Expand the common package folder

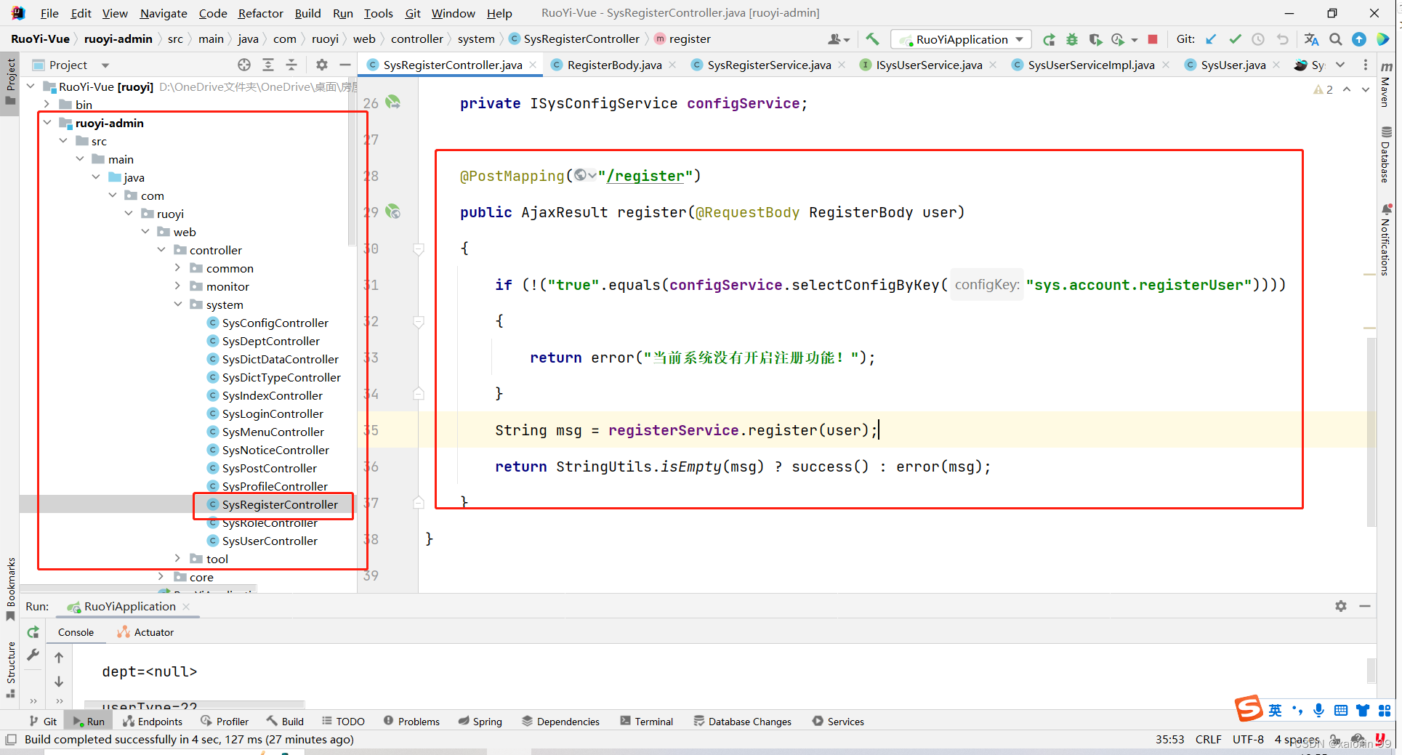pos(178,268)
